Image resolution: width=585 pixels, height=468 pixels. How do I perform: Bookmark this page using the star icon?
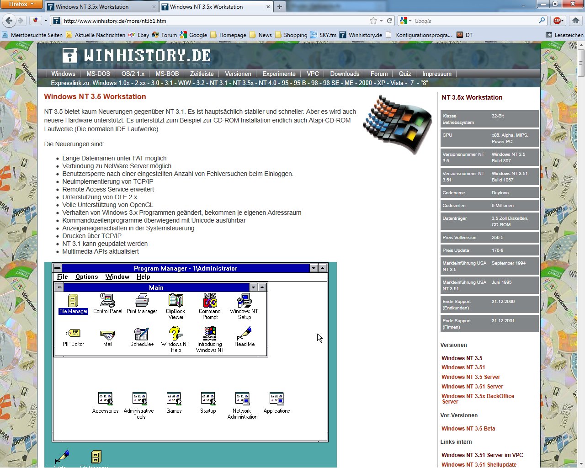point(373,21)
